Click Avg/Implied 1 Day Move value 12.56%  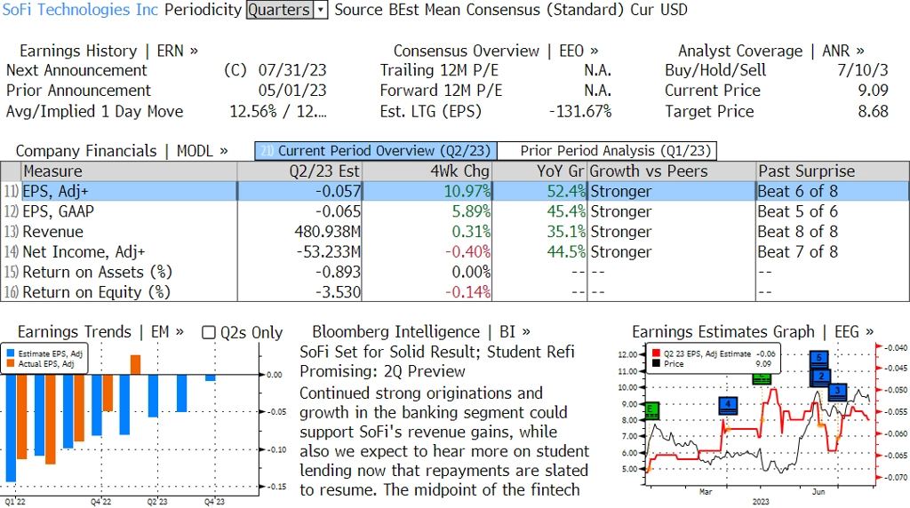coord(253,111)
